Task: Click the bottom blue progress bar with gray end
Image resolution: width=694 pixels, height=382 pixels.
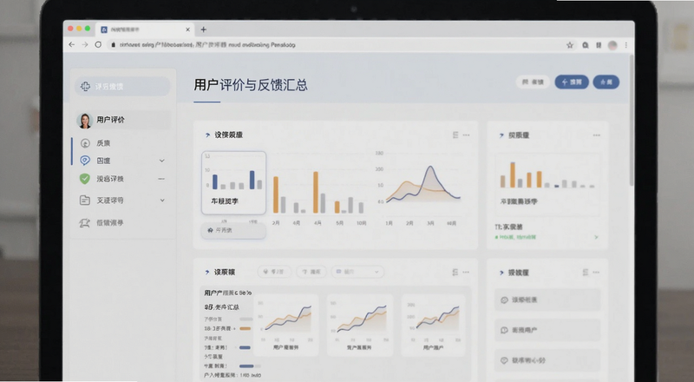Action: tap(250, 366)
